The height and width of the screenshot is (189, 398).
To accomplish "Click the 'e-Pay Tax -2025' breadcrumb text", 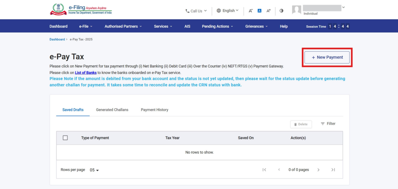I will coord(81,39).
